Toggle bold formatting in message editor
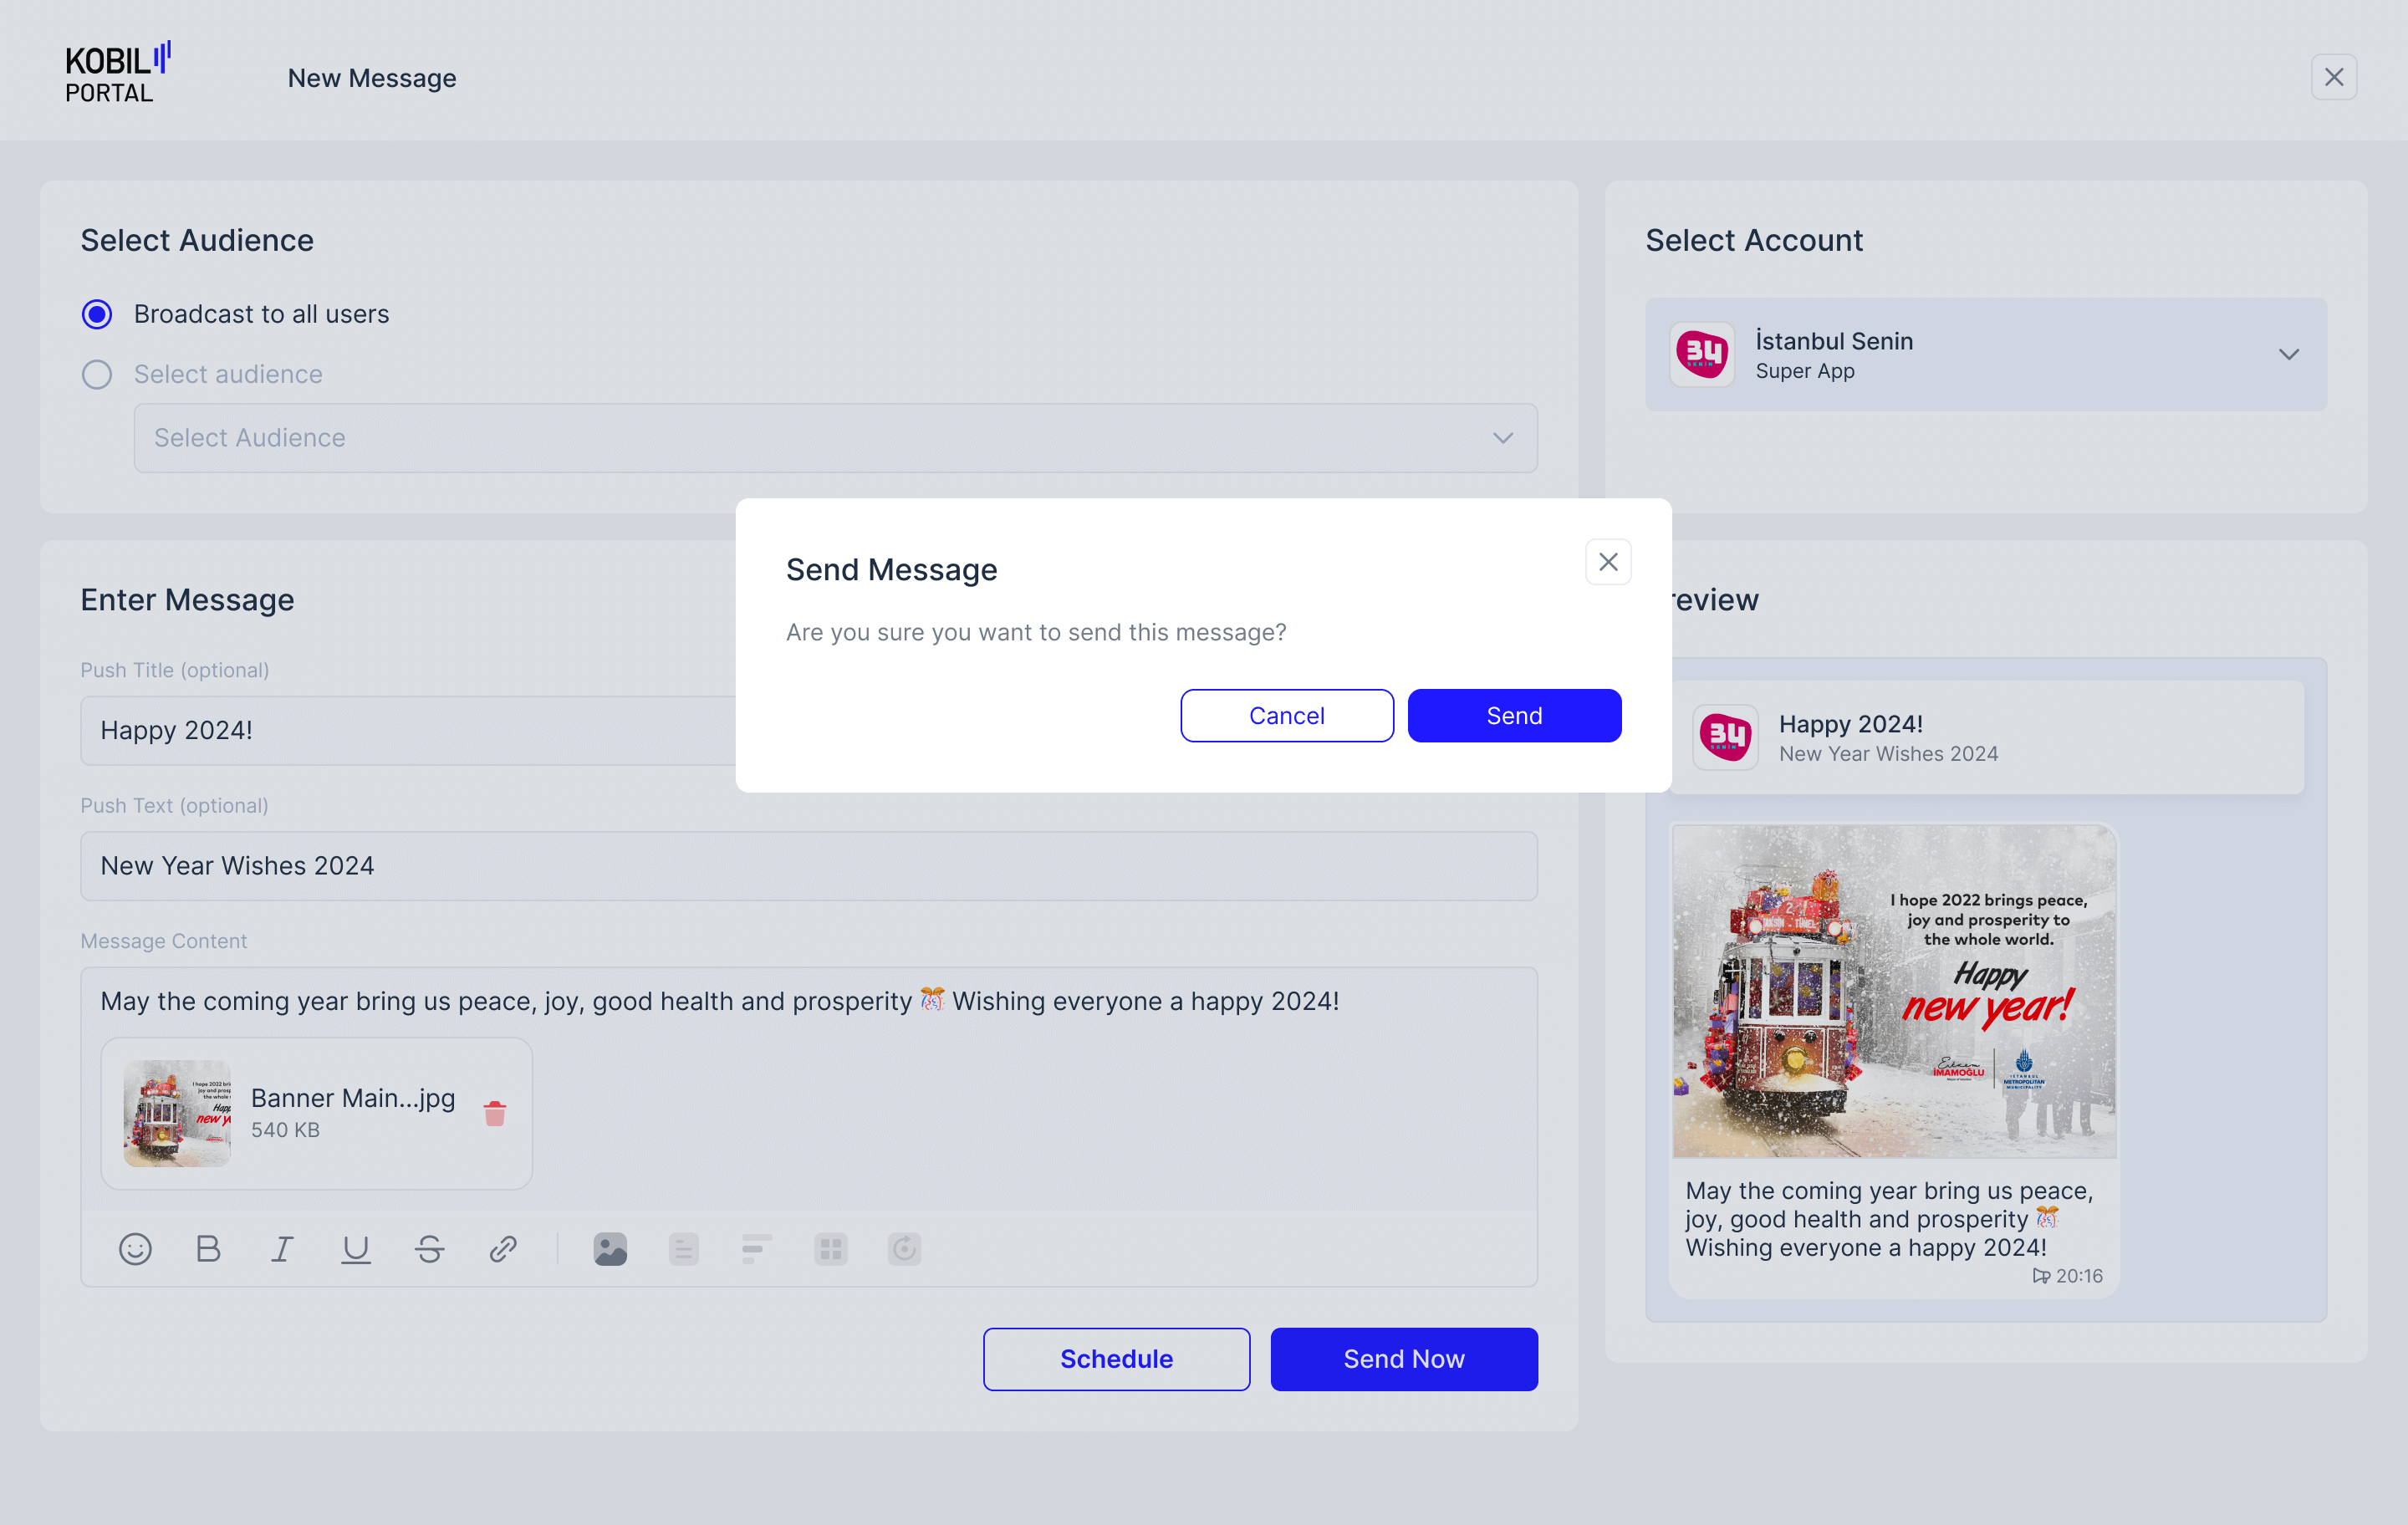Viewport: 2408px width, 1525px height. [208, 1249]
